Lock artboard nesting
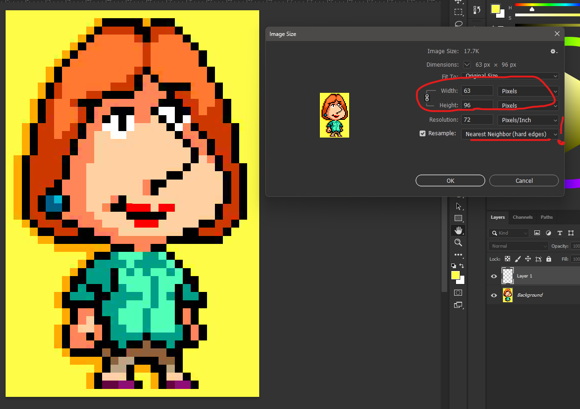The width and height of the screenshot is (580, 409). [538, 259]
